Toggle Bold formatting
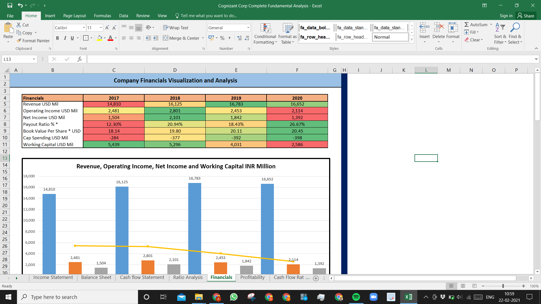This screenshot has height=304, width=541. [57, 38]
